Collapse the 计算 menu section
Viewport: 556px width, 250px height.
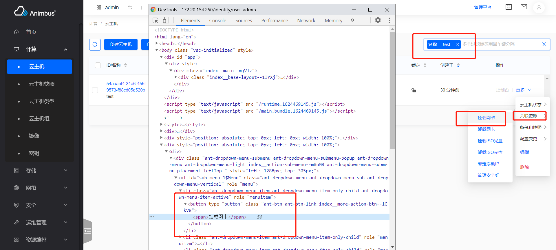[66, 49]
